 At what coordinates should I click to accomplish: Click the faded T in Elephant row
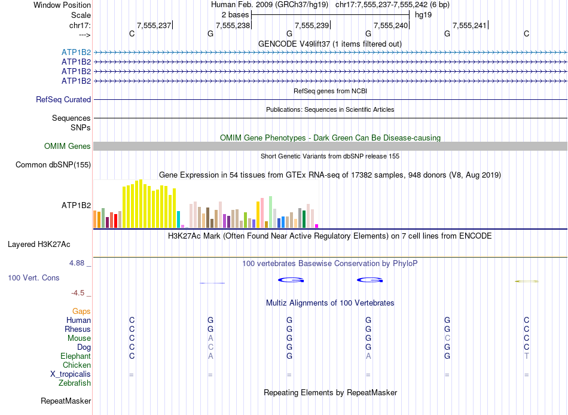pyautogui.click(x=526, y=356)
